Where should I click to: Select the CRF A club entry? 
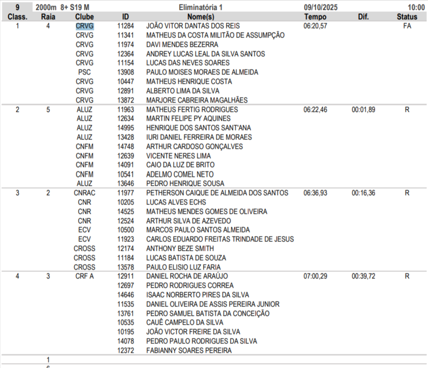coord(85,276)
